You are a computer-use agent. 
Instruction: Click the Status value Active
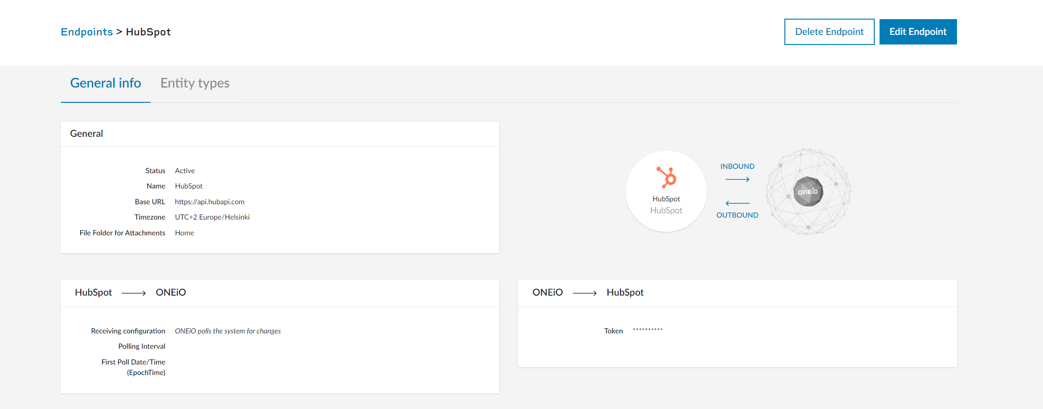(x=185, y=171)
